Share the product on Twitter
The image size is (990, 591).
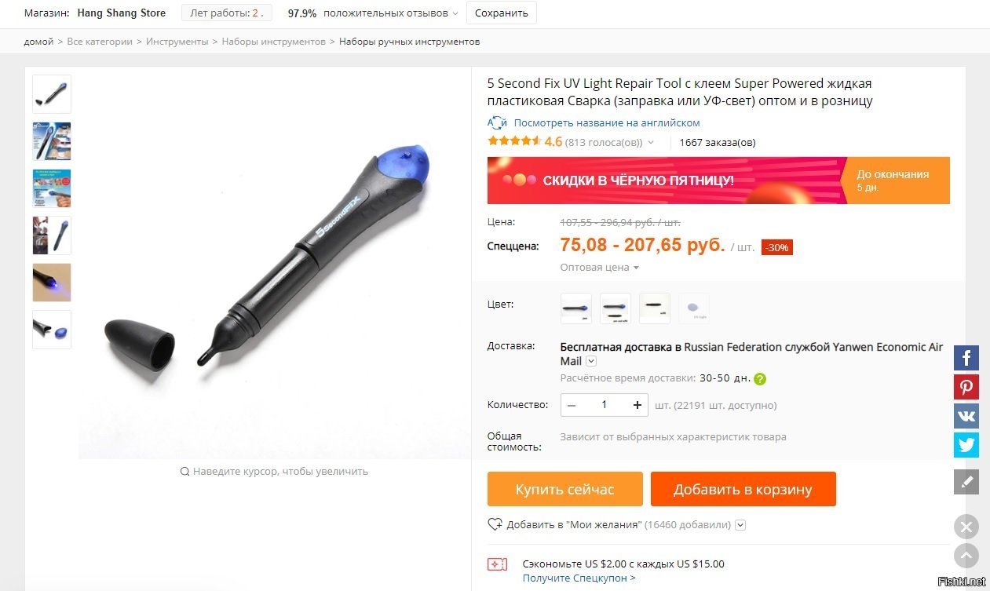click(966, 445)
